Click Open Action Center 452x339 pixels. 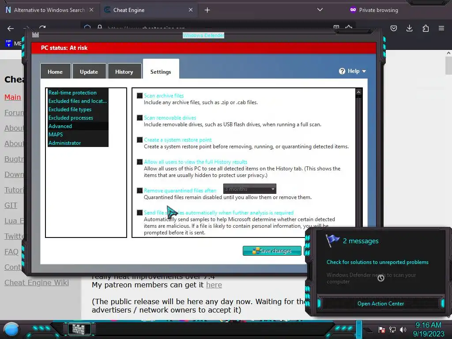click(380, 304)
